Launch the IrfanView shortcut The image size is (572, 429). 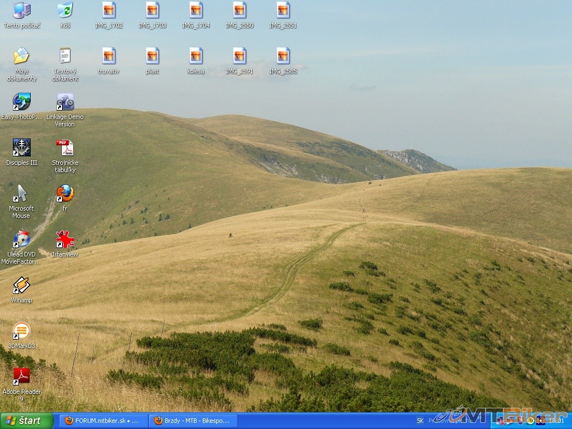point(65,240)
